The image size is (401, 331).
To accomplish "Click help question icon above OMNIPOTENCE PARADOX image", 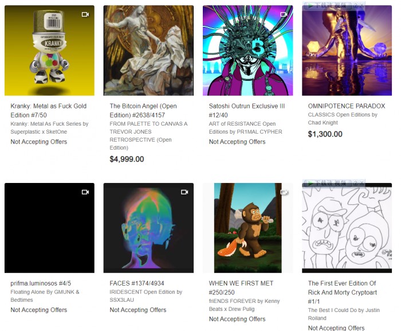I will tap(356, 6).
